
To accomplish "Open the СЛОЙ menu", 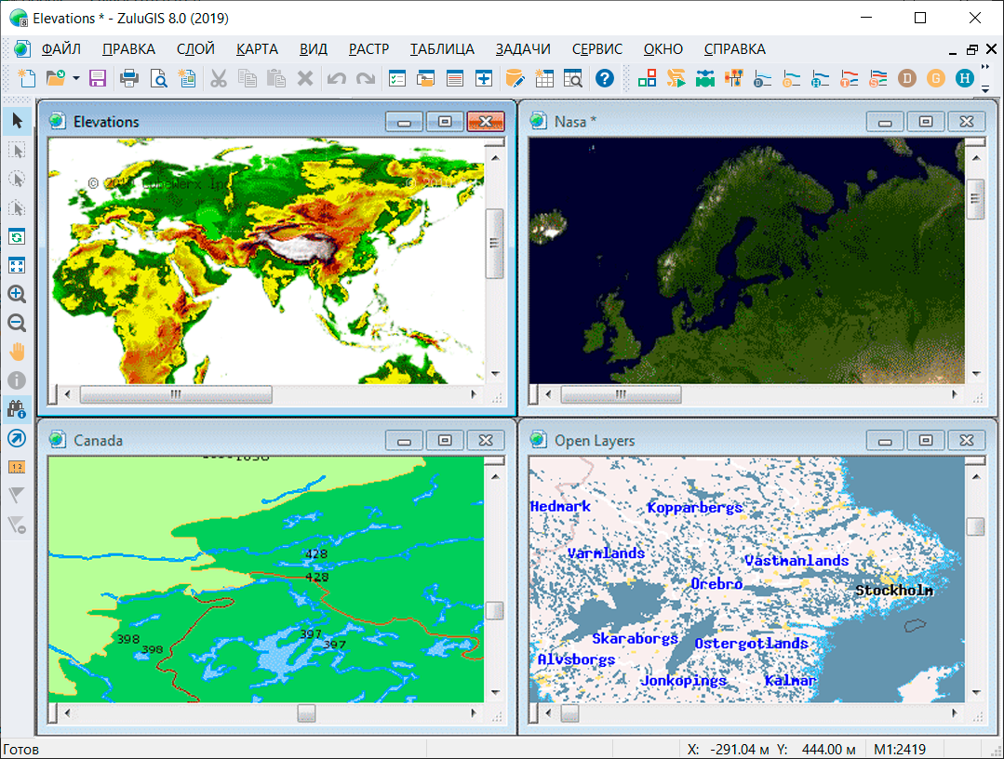I will click(195, 49).
